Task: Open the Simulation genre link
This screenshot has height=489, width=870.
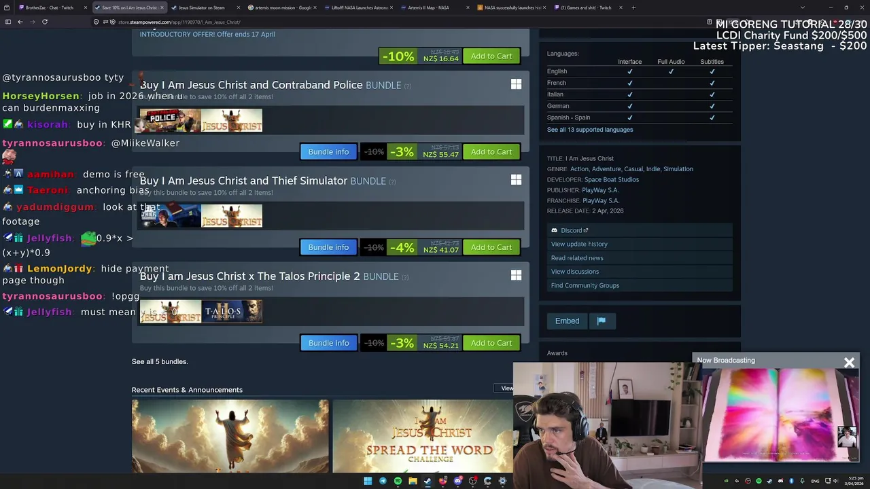Action: pos(678,169)
